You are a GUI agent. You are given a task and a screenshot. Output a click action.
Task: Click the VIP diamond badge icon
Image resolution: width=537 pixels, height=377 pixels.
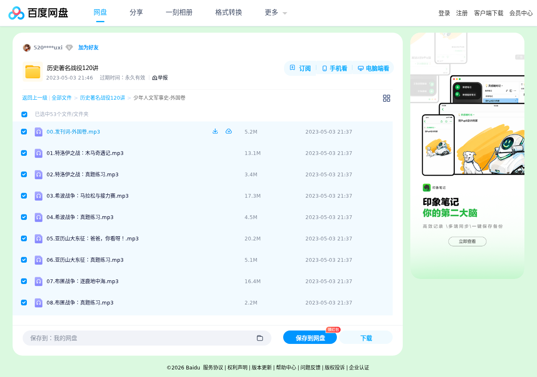69,48
